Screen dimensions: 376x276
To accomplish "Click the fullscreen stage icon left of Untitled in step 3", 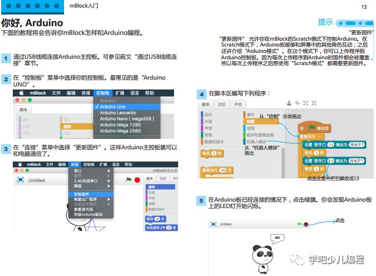I will pos(20,180).
